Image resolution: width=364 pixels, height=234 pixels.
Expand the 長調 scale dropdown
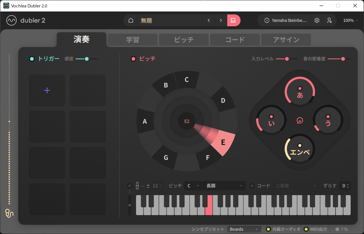click(x=225, y=185)
